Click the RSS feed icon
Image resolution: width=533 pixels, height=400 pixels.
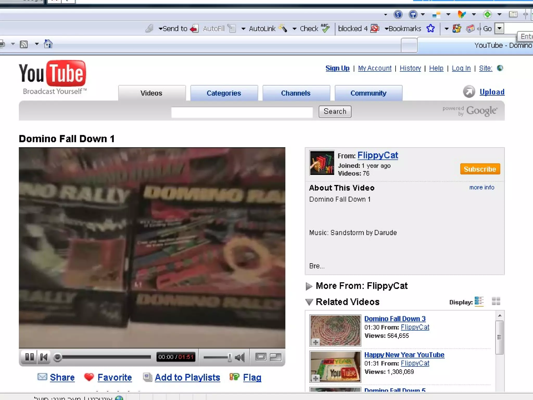24,44
